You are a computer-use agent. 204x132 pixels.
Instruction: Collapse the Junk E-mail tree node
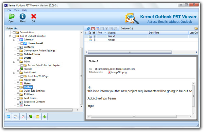coord(14,73)
